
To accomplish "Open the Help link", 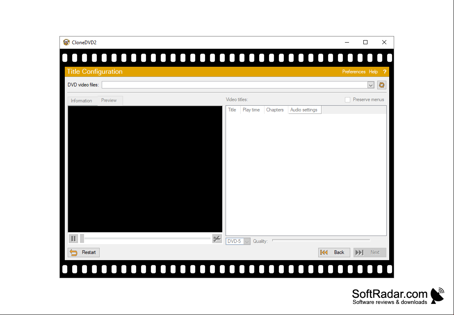I will 373,72.
